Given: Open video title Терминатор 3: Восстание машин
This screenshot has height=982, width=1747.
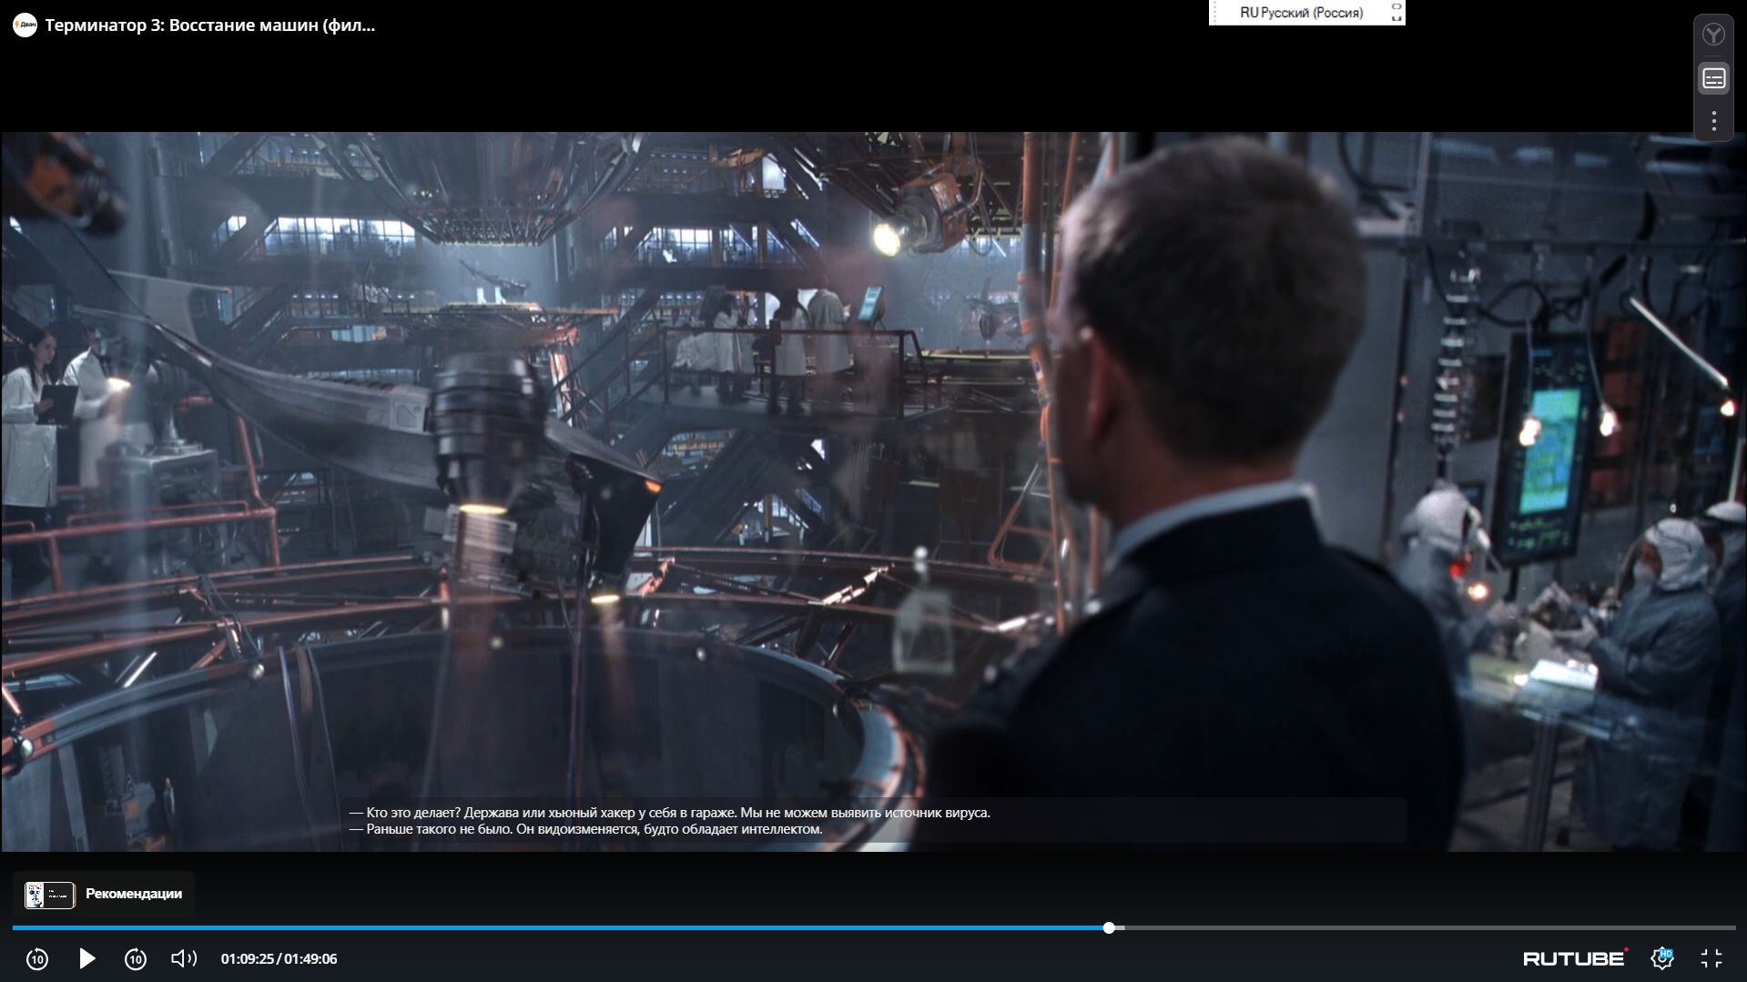Looking at the screenshot, I should coord(210,25).
